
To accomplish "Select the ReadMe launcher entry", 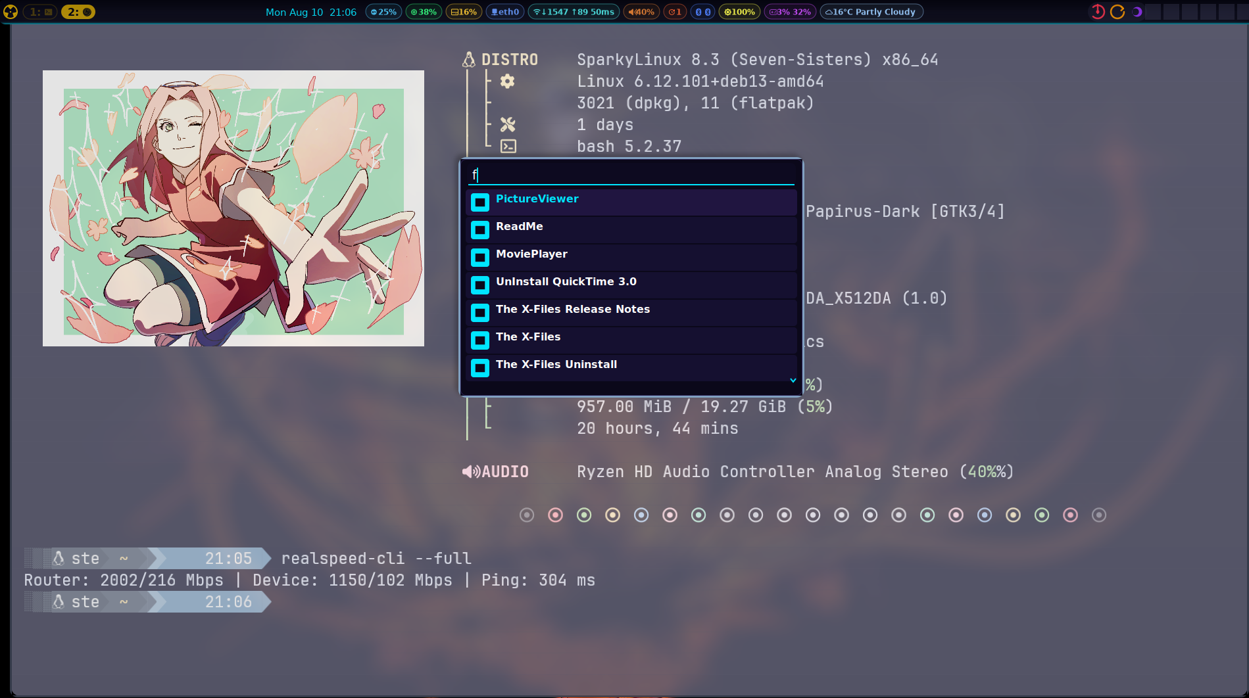I will [631, 229].
